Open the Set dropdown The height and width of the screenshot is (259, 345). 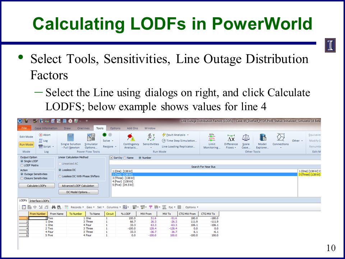pyautogui.click(x=101, y=207)
